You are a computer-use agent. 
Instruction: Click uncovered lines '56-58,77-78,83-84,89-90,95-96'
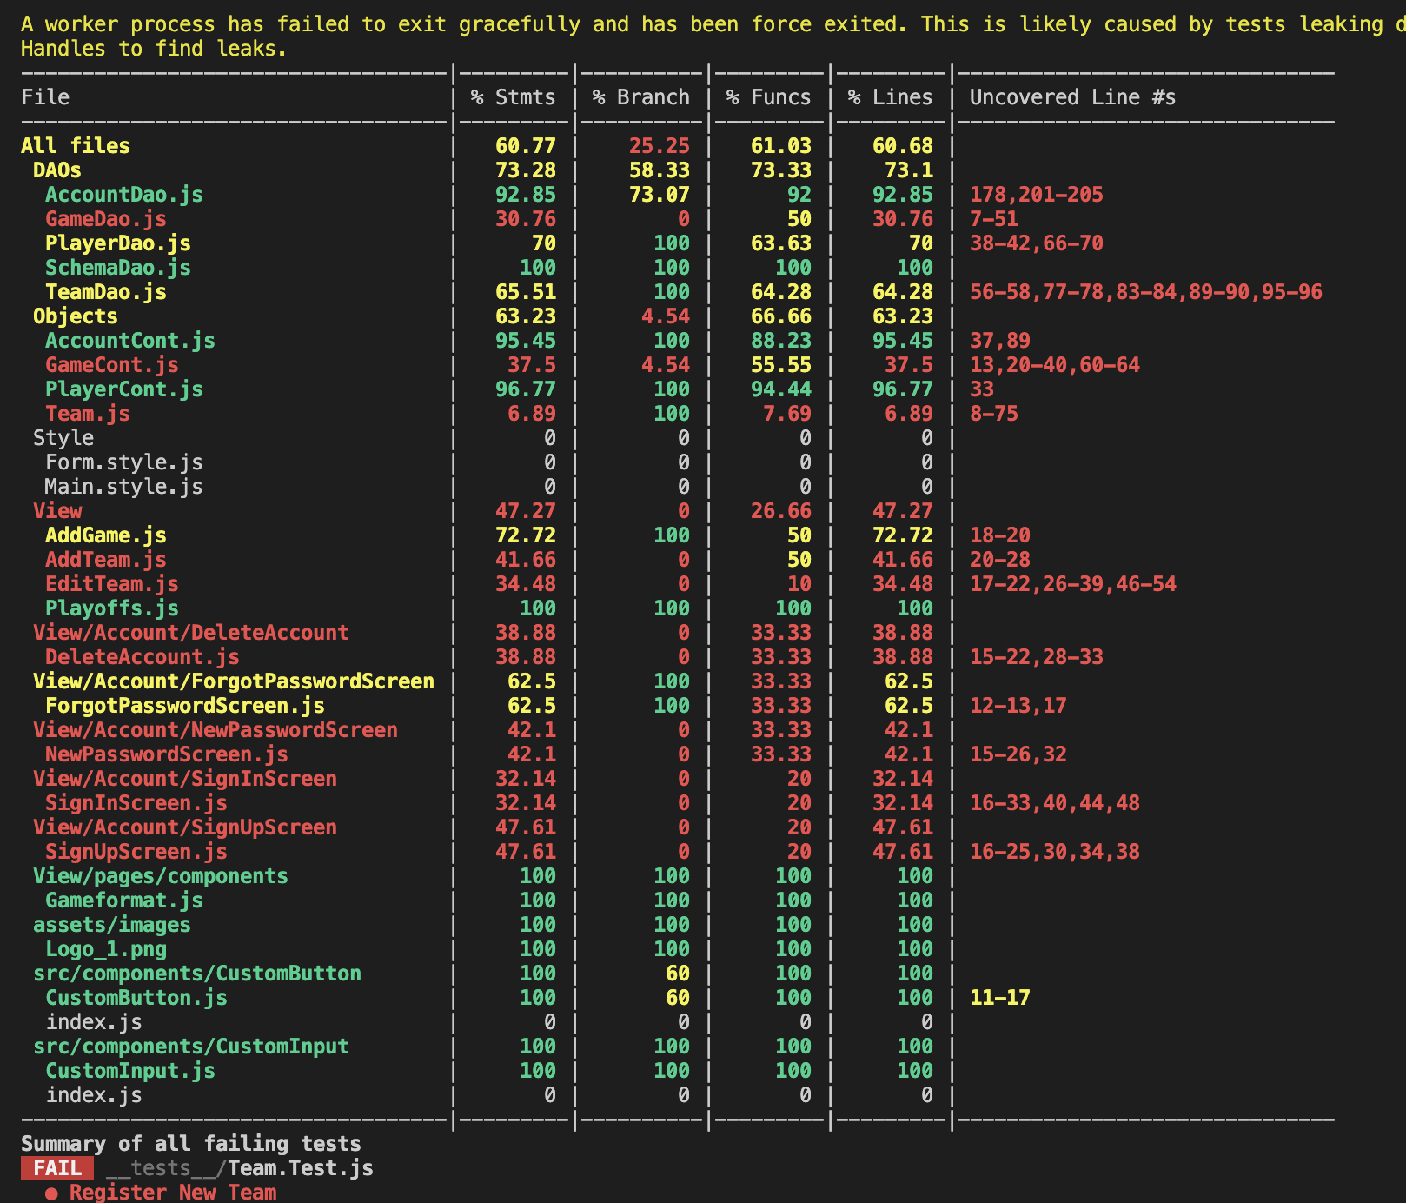1145,292
